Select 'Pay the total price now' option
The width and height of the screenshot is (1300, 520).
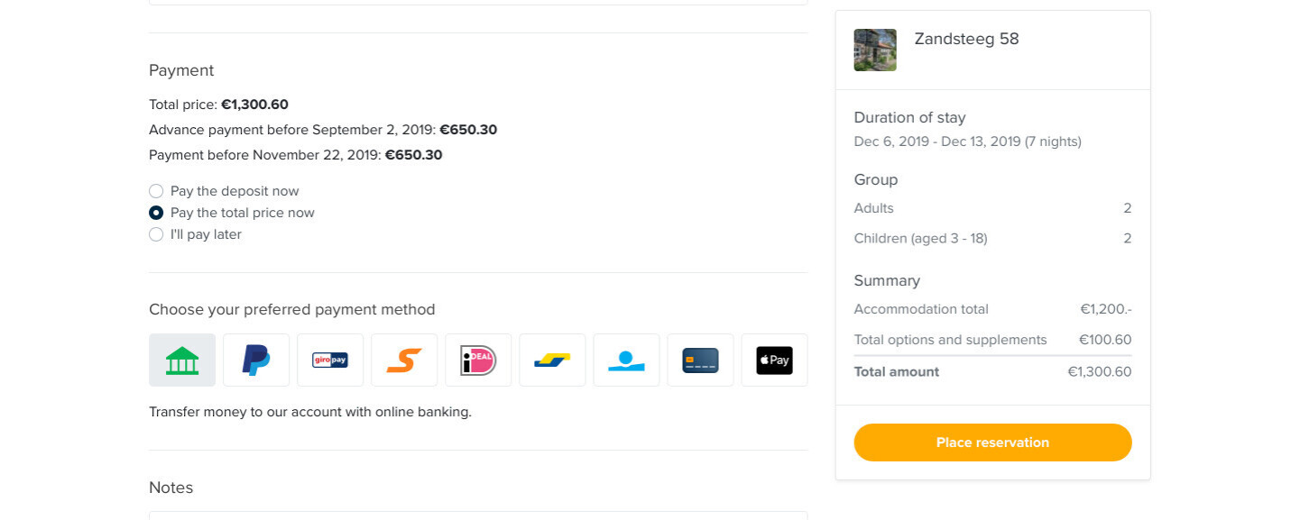tap(156, 213)
